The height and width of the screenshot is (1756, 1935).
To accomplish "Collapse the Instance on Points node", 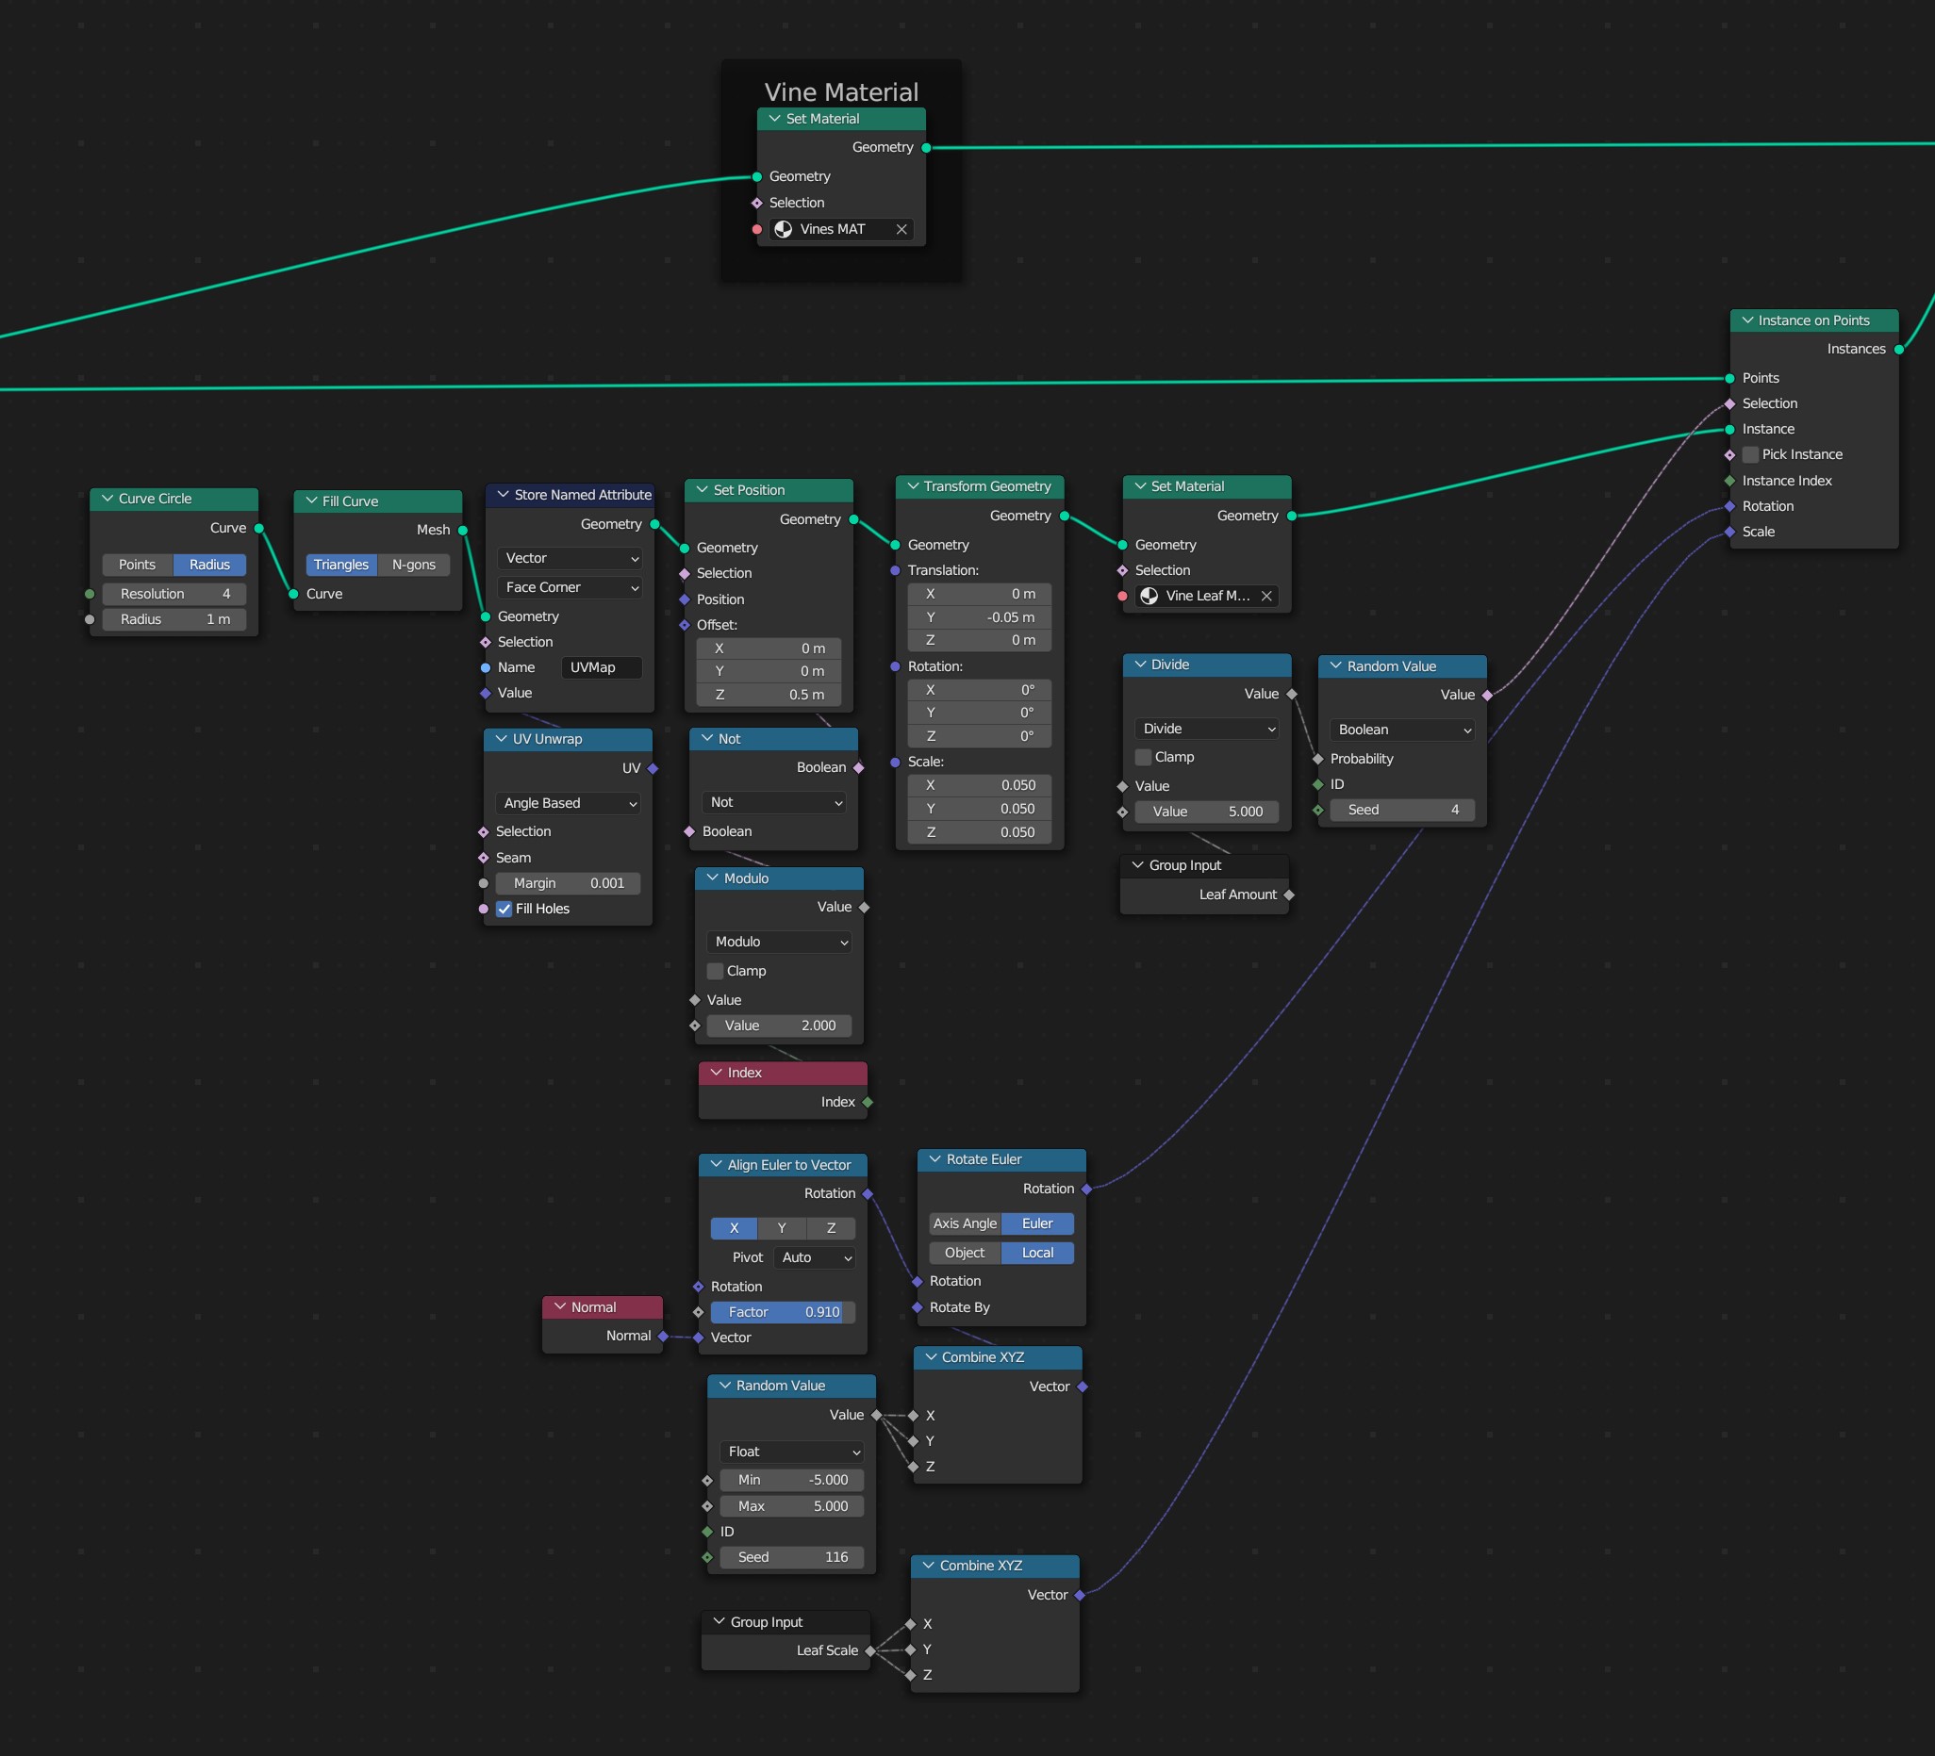I will pyautogui.click(x=1748, y=320).
